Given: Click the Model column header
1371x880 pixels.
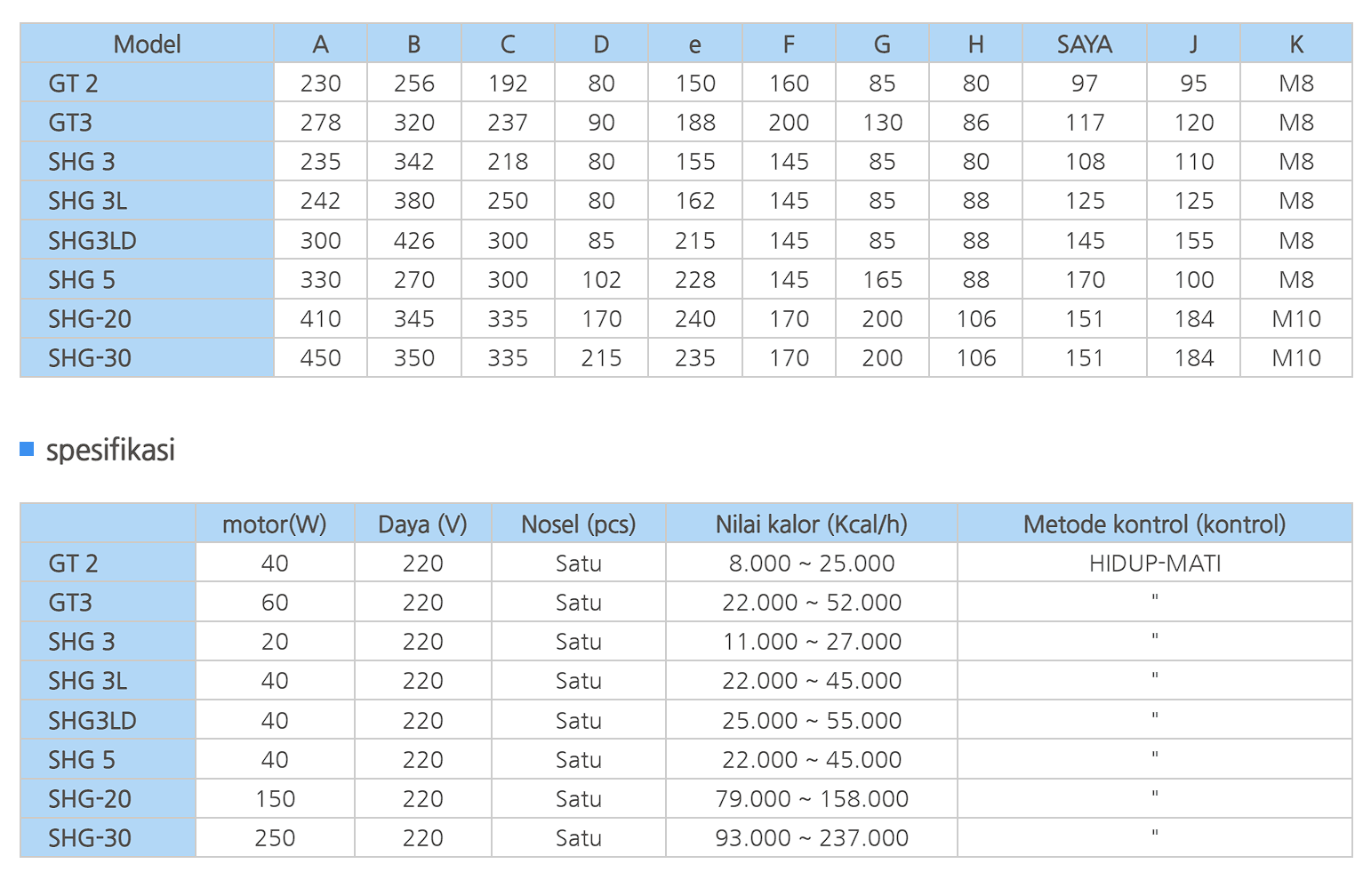Looking at the screenshot, I should pos(147,44).
